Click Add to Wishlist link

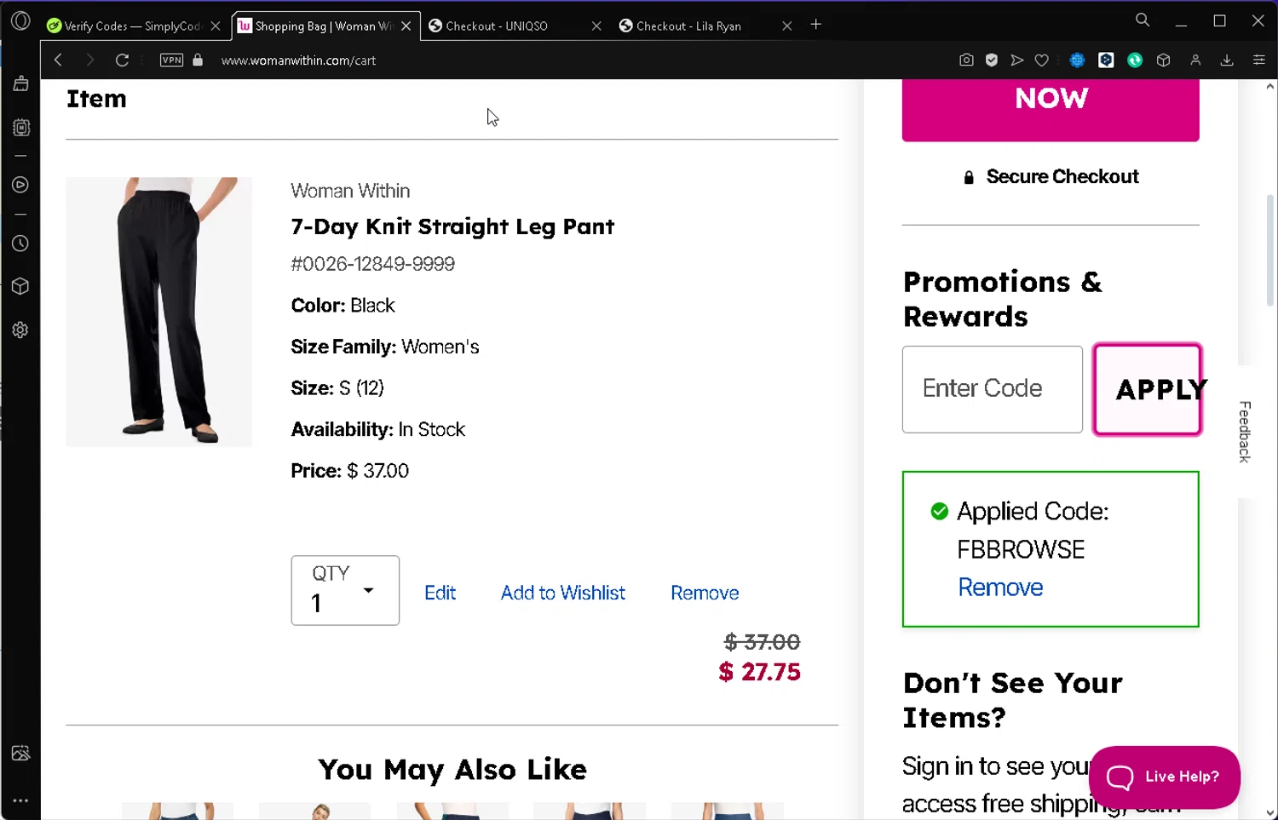562,593
